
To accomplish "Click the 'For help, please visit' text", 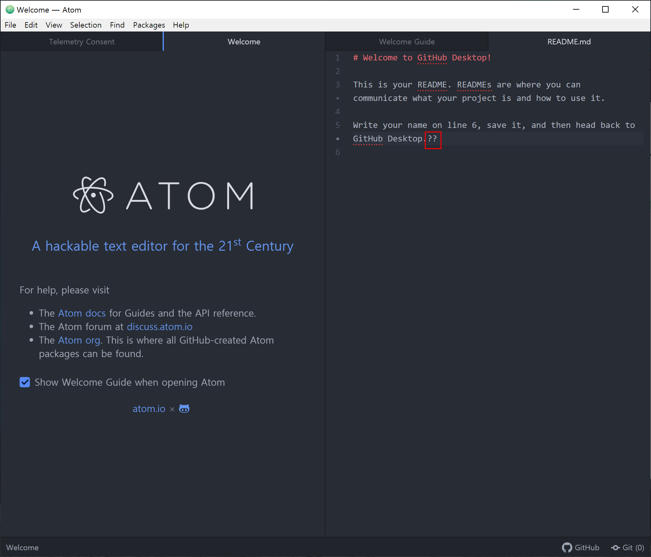I will click(x=64, y=290).
